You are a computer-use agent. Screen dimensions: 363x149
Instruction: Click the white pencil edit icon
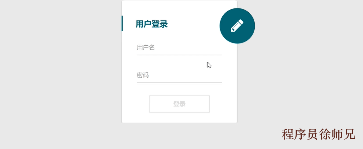tap(237, 26)
